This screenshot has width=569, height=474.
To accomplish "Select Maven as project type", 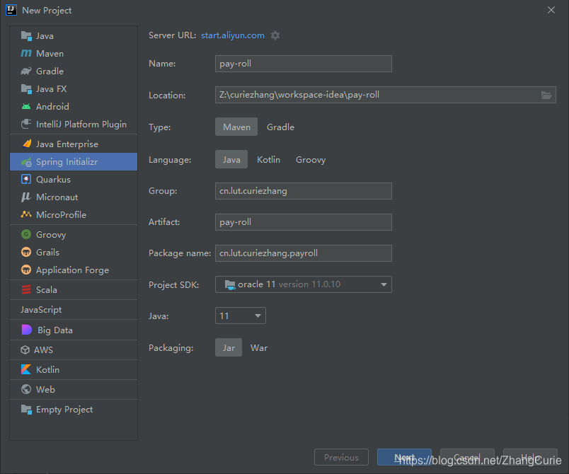I will (236, 127).
